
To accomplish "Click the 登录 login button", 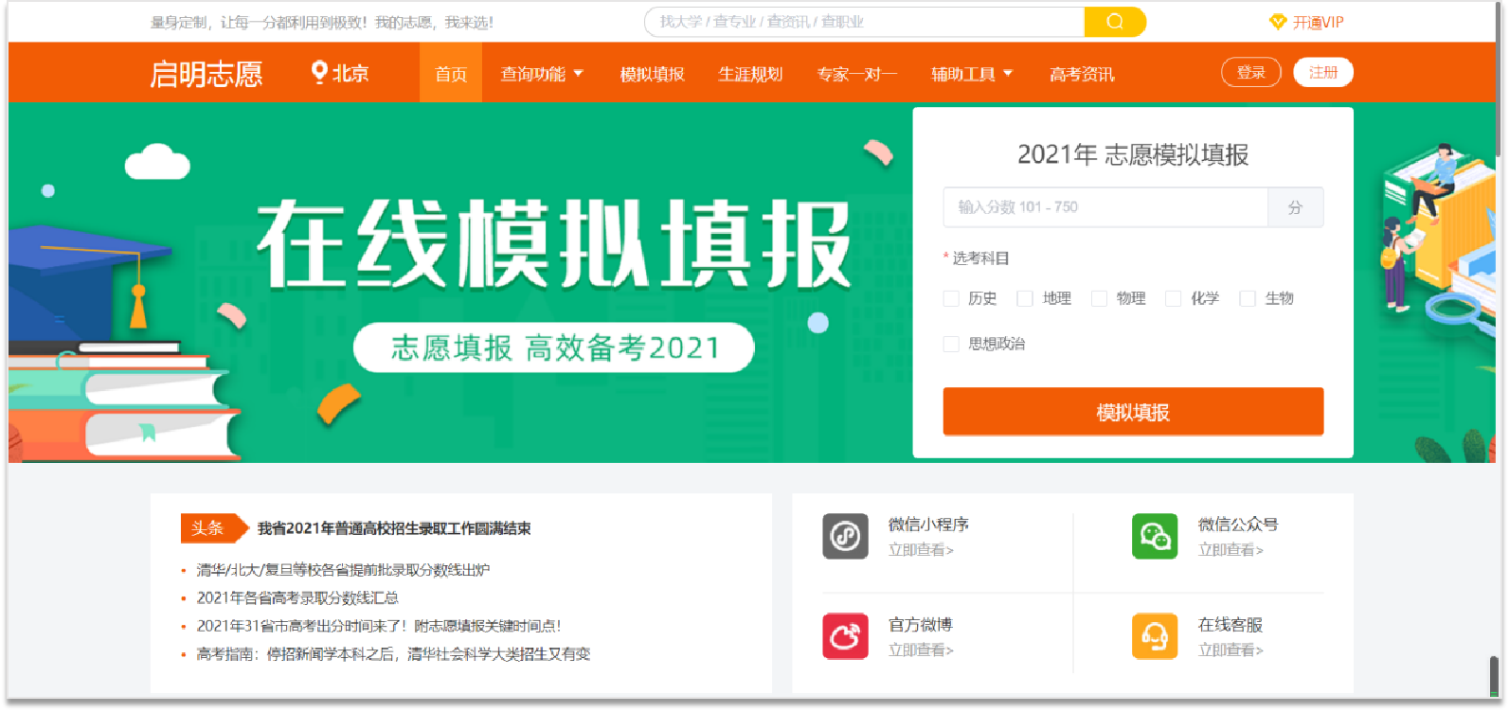I will (x=1250, y=73).
